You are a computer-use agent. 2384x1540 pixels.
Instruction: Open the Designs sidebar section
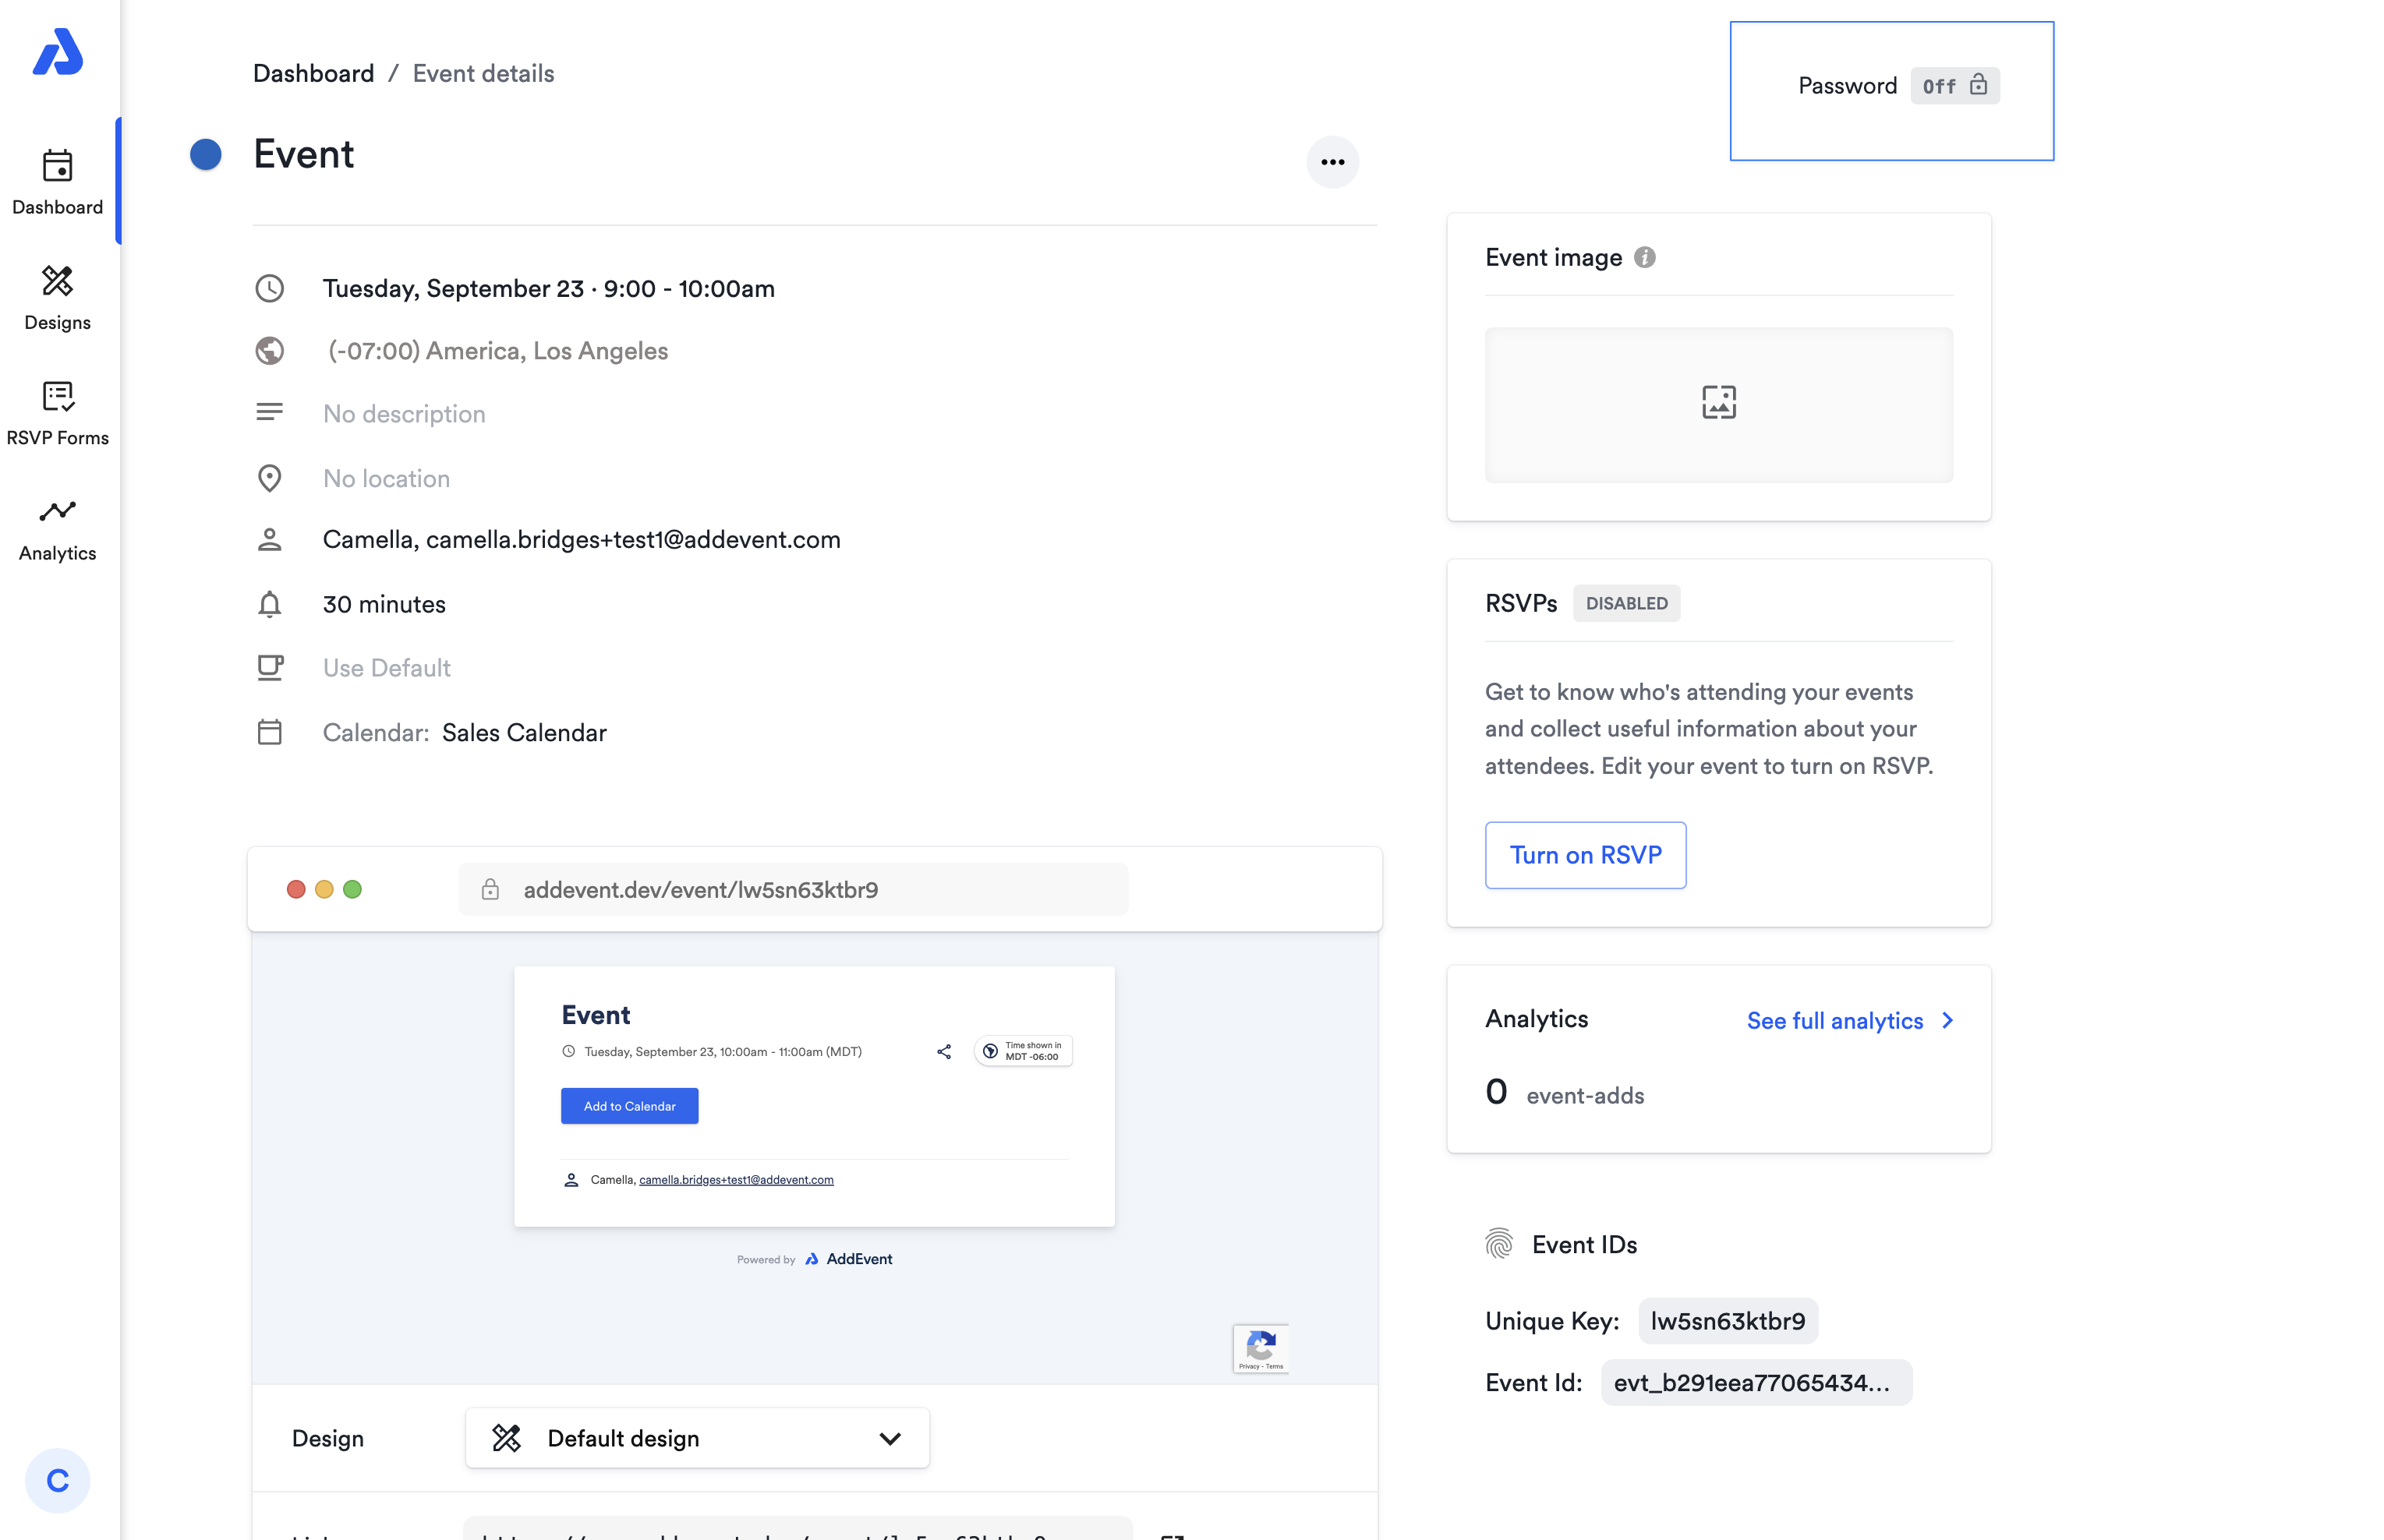[x=57, y=297]
